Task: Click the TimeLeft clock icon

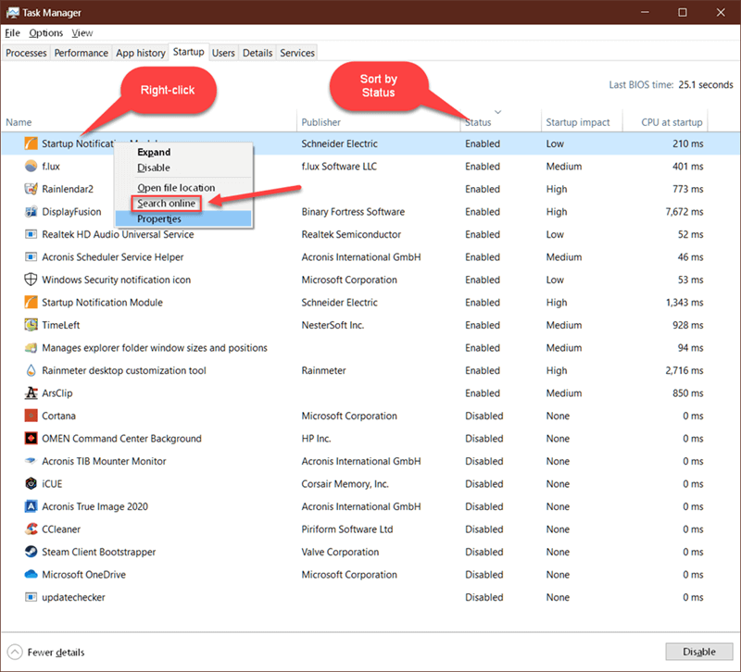Action: [x=31, y=325]
